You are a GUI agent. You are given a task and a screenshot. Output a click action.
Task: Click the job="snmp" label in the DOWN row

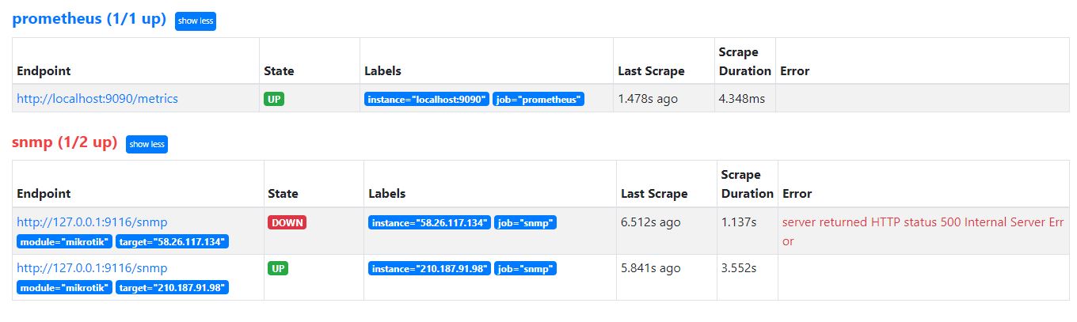point(525,223)
